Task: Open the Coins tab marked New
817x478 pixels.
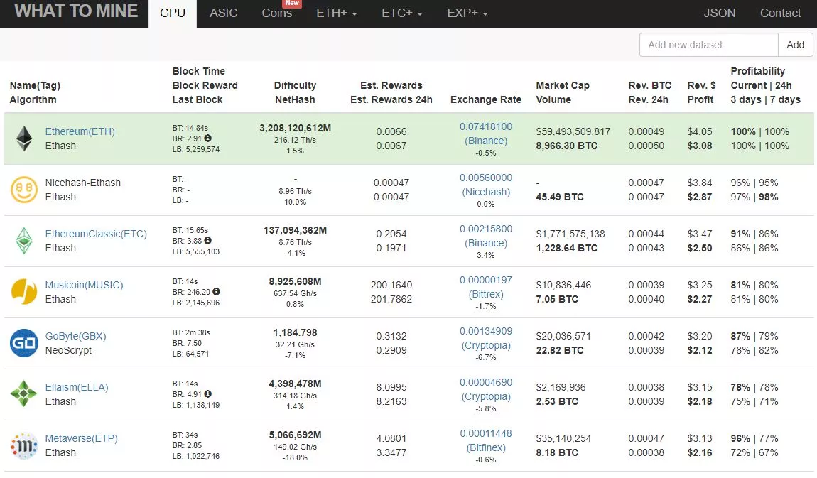Action: point(276,13)
